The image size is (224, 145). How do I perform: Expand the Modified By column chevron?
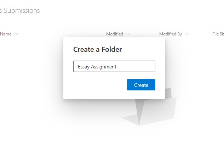[187, 34]
